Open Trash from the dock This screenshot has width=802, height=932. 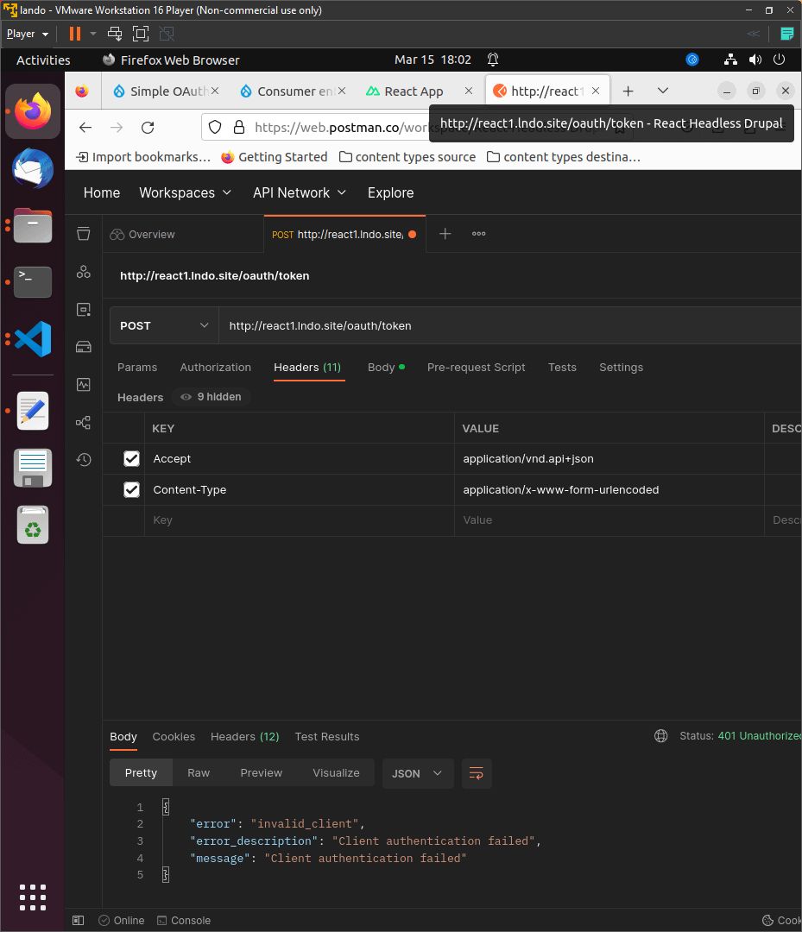(33, 525)
